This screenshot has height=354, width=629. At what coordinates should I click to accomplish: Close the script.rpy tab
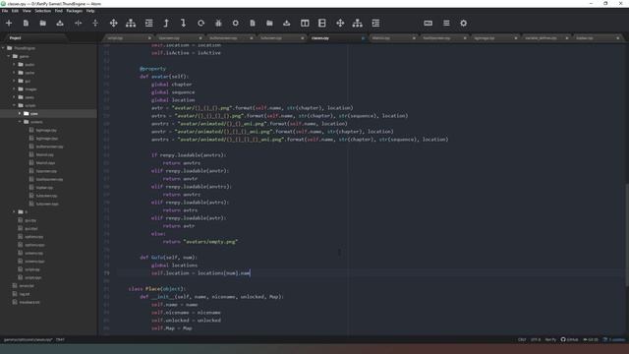(x=149, y=38)
